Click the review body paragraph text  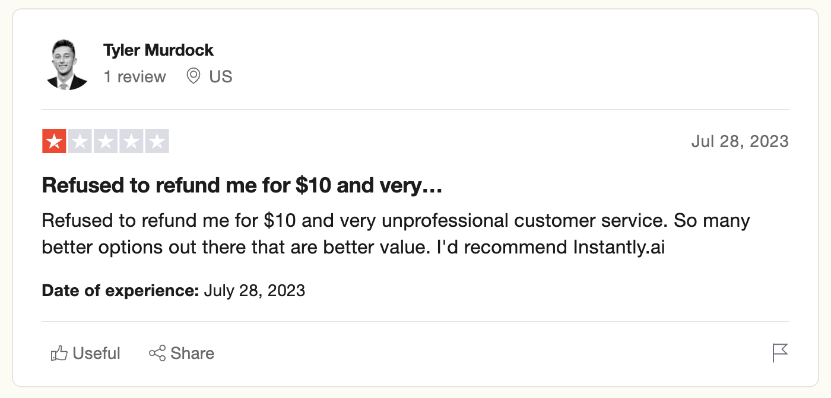(x=396, y=234)
